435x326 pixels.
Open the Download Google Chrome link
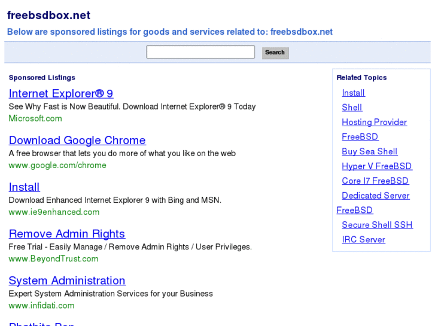[77, 141]
